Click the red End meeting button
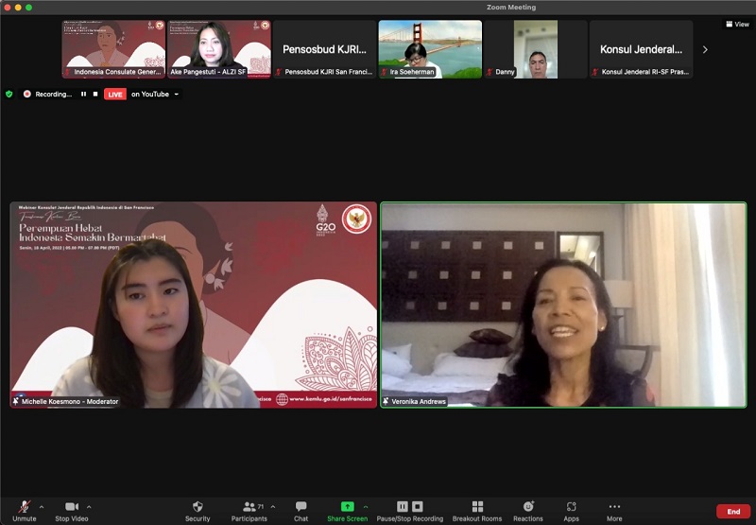Image resolution: width=756 pixels, height=525 pixels. coord(733,512)
